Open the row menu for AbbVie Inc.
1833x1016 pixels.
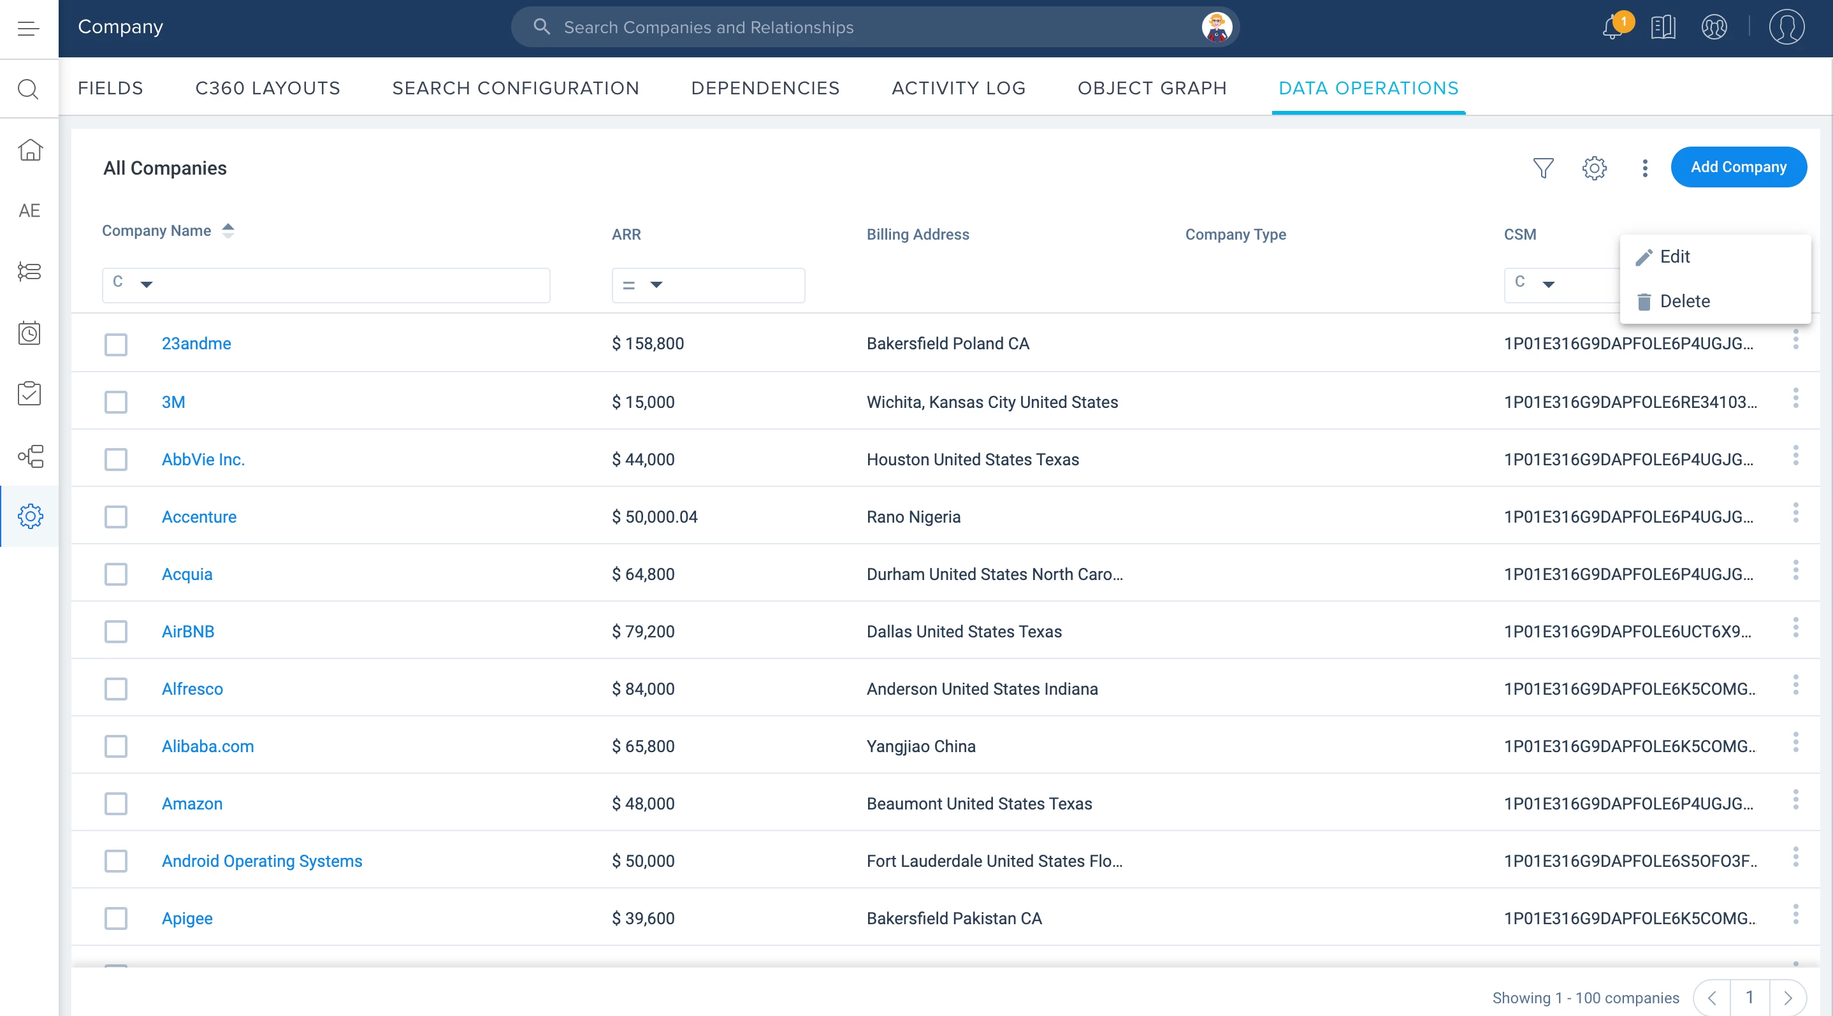[x=1795, y=455]
